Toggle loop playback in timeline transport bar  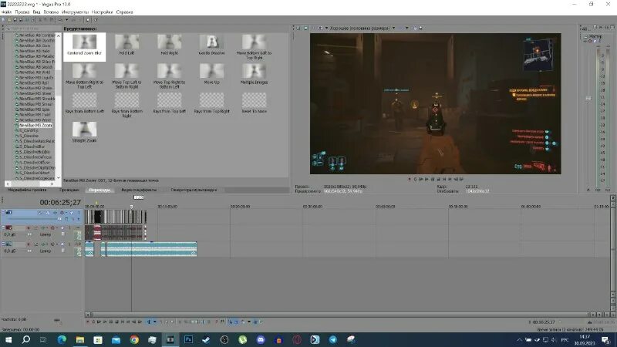(x=93, y=322)
